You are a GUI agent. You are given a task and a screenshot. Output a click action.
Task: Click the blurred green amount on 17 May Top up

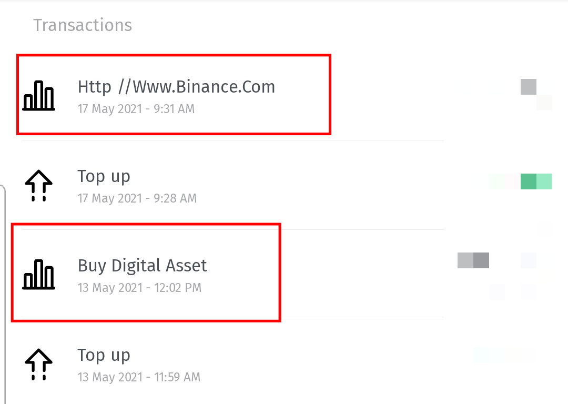(x=536, y=181)
